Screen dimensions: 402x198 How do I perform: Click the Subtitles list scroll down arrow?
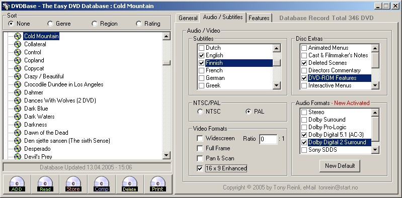pos(277,85)
